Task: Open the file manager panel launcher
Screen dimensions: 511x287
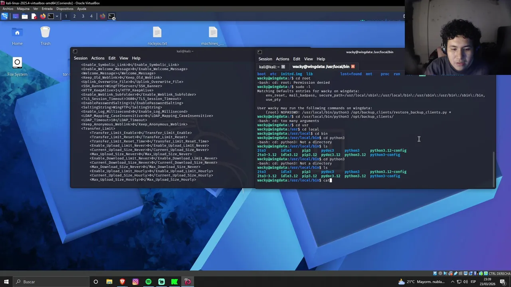Action: point(25,16)
